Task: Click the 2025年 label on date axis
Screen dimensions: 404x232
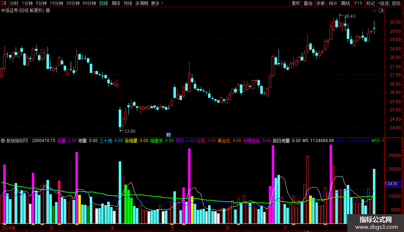Action: coord(9,228)
